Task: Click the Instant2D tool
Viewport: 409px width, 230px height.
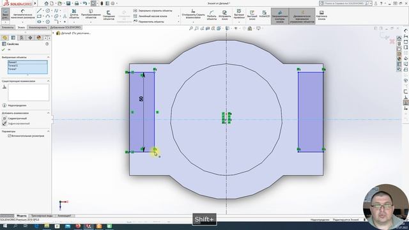Action: click(x=264, y=14)
